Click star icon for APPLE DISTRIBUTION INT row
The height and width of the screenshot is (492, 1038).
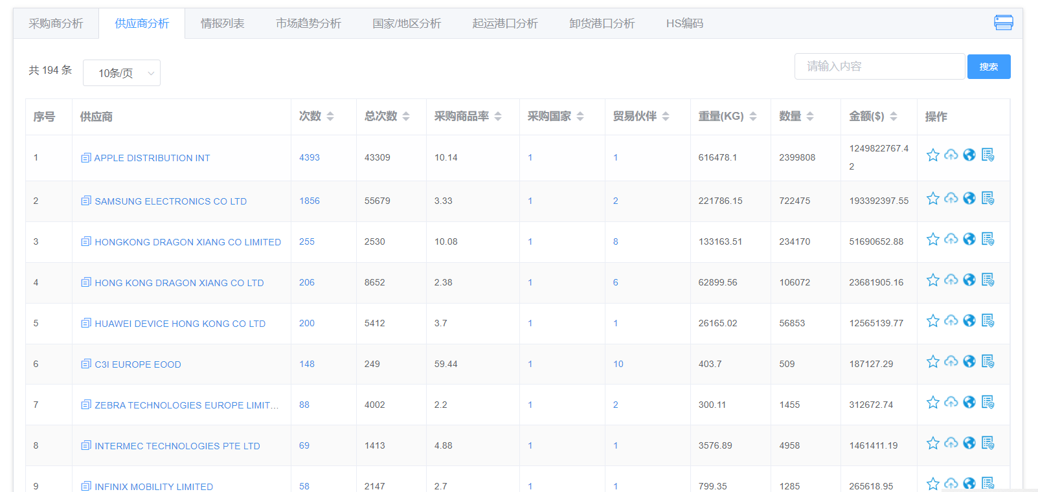(x=932, y=155)
